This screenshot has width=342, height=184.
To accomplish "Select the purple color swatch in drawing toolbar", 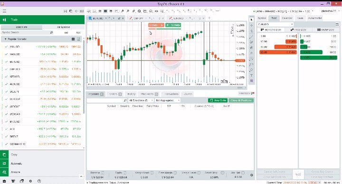I will click(x=251, y=81).
